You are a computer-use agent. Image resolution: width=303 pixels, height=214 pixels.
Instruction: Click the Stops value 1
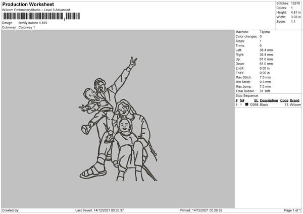click(261, 41)
